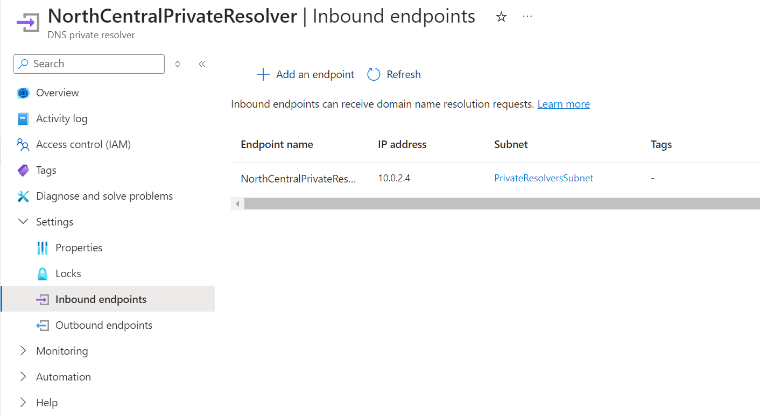Open Properties under Settings
The width and height of the screenshot is (760, 416).
(x=79, y=248)
